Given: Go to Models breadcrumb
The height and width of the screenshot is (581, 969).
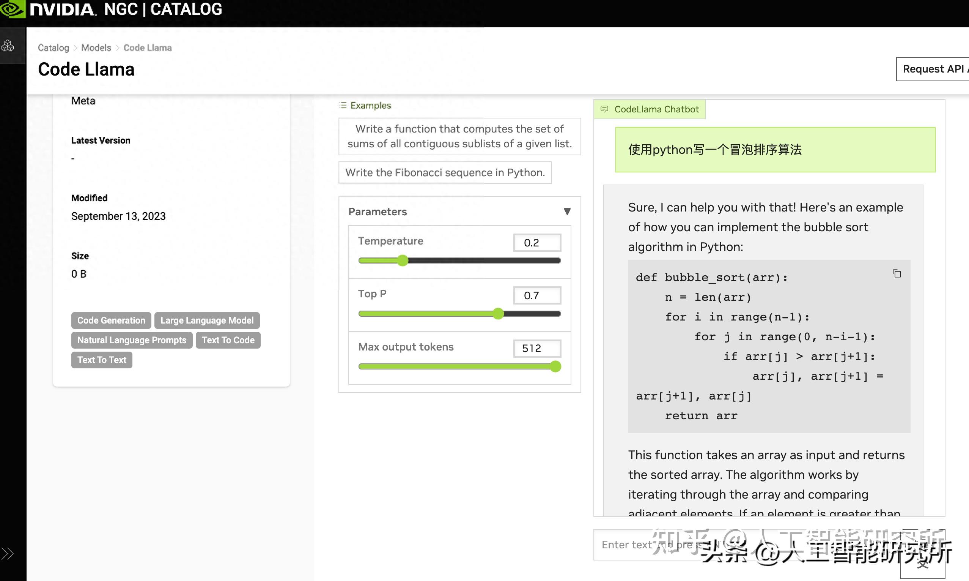Looking at the screenshot, I should pos(96,48).
